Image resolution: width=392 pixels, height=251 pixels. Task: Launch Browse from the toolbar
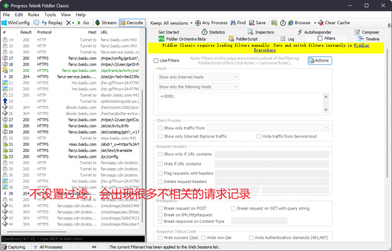click(x=299, y=22)
